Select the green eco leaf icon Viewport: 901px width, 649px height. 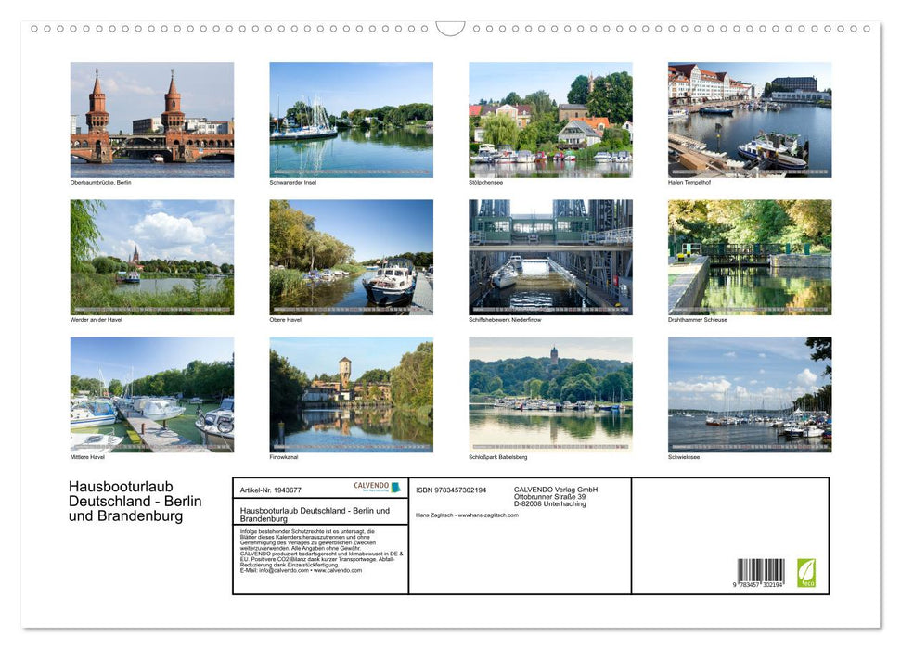coord(805,571)
